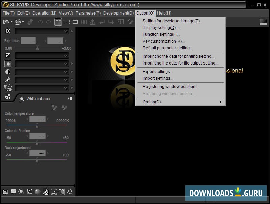
Task: Adjust the Exp. bias slider handle
Action: 37,48
